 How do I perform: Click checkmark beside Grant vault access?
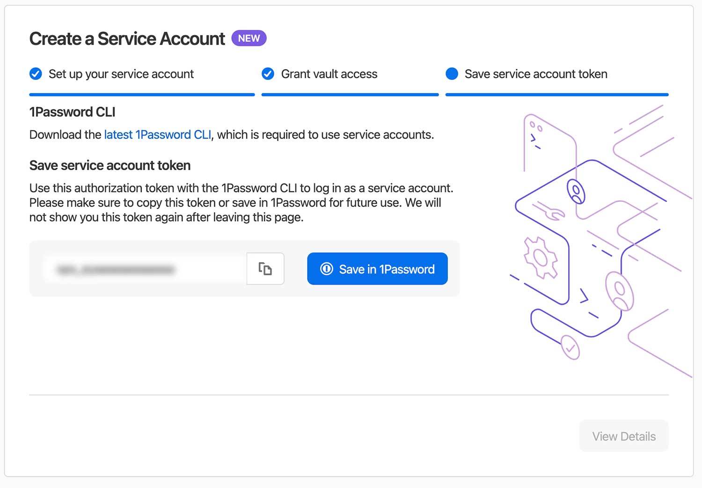click(x=268, y=74)
